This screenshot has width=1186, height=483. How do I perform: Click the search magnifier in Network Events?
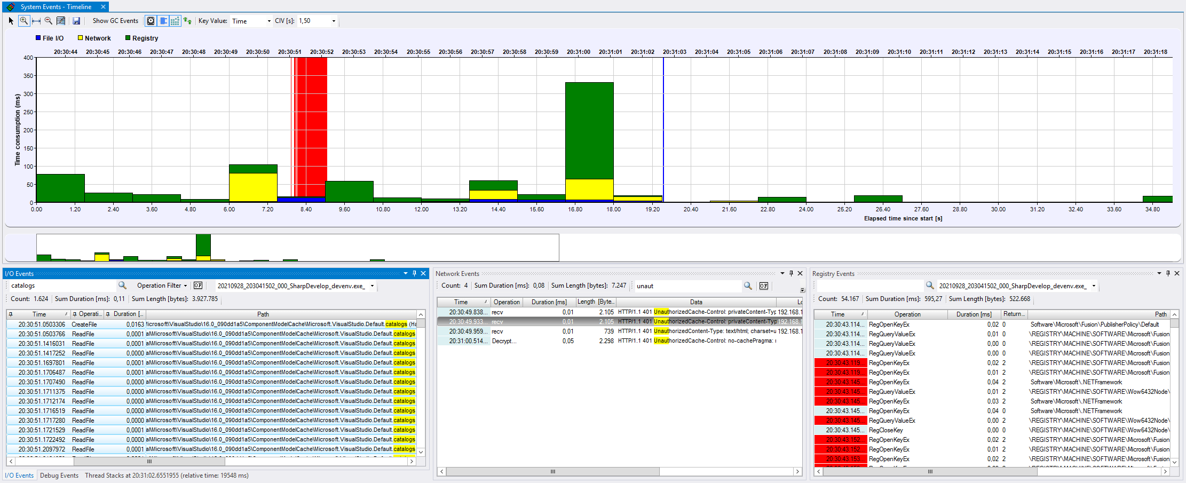[x=748, y=286]
